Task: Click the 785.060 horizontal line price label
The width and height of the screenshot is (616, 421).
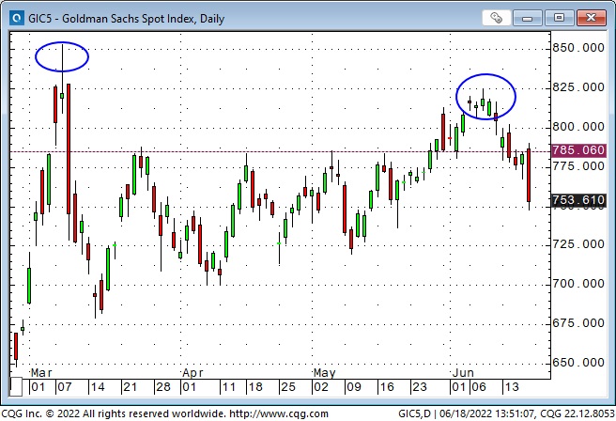Action: (x=578, y=150)
